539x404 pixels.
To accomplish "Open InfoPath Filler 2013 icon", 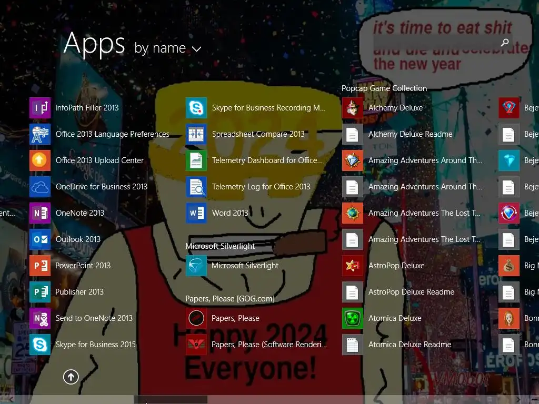I will (x=40, y=108).
